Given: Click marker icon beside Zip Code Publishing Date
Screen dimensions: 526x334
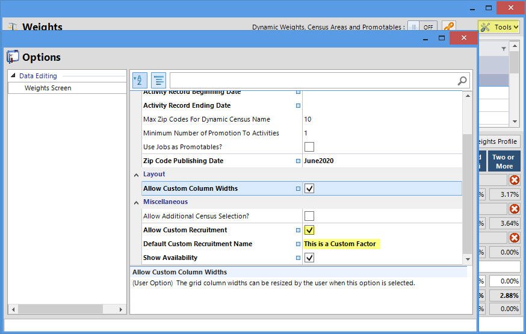Looking at the screenshot, I should click(x=298, y=161).
